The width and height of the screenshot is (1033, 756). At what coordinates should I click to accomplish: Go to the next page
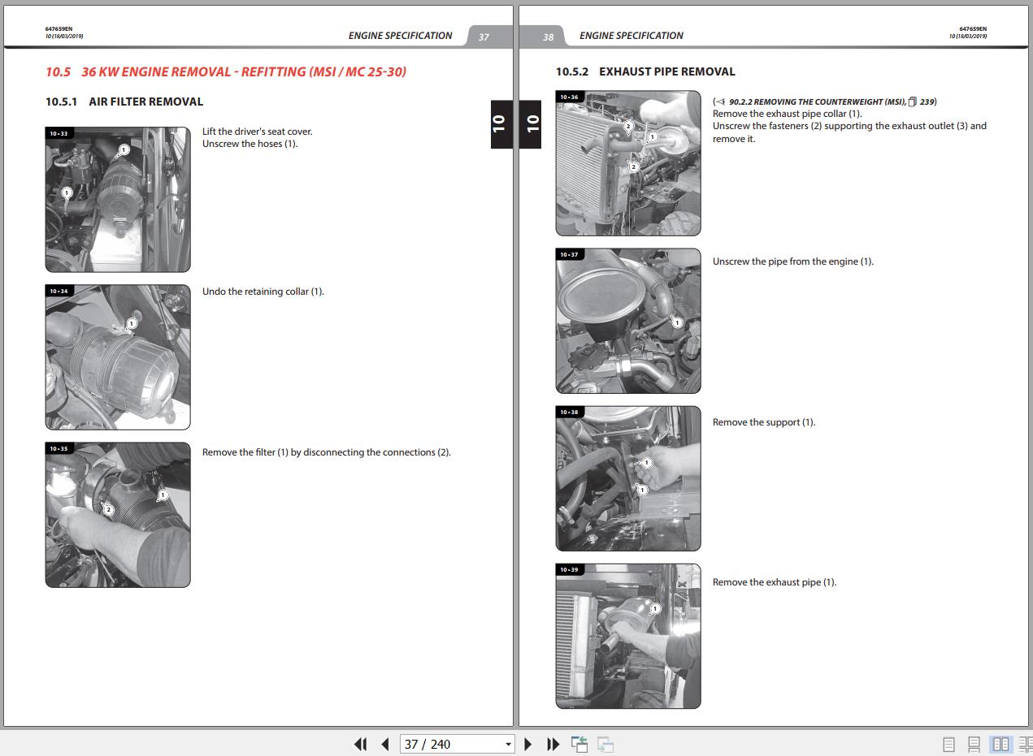(x=527, y=744)
